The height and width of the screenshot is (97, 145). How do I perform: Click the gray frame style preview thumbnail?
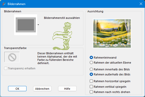pyautogui.click(x=26, y=25)
